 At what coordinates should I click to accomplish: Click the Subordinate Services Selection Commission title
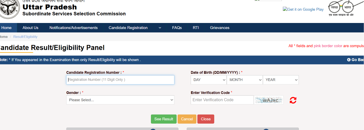[74, 14]
